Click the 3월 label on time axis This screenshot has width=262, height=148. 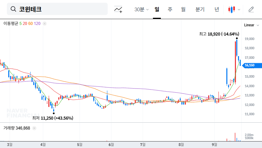(x=10, y=145)
